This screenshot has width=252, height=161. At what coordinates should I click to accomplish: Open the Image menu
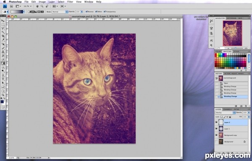42,2
